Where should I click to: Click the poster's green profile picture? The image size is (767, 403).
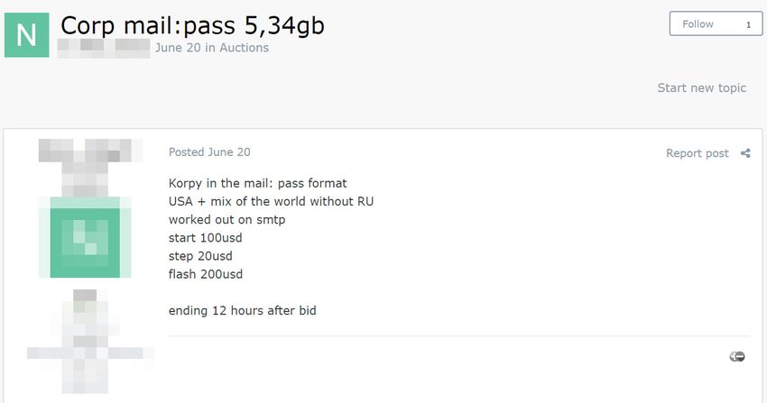(85, 237)
